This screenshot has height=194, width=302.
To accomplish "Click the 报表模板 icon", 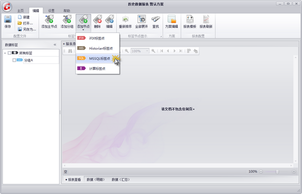I will [190, 19].
